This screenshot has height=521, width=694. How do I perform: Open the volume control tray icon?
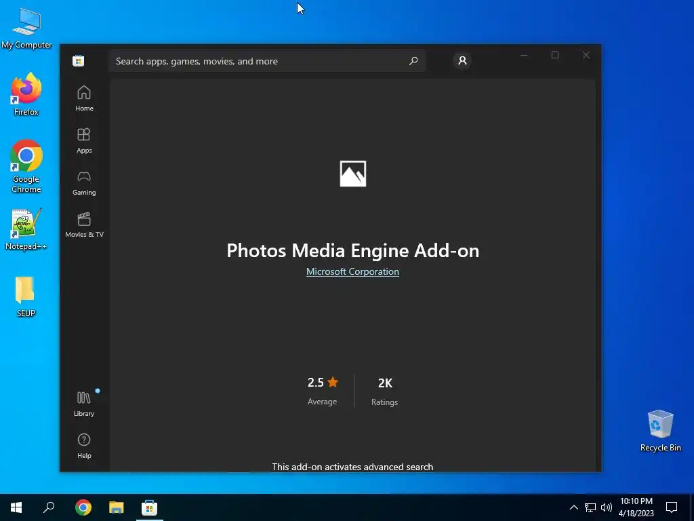(607, 507)
